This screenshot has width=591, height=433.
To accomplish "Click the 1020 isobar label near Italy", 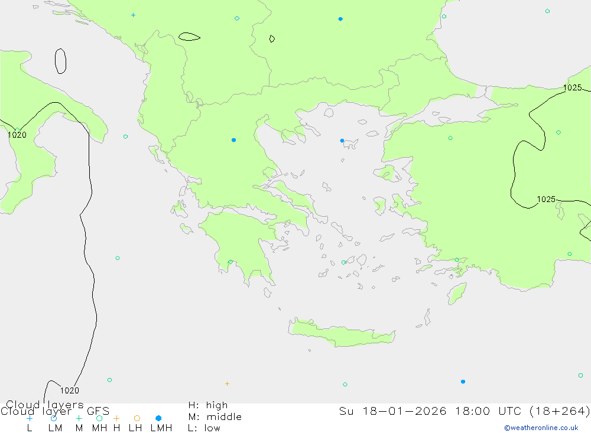I will 17,135.
